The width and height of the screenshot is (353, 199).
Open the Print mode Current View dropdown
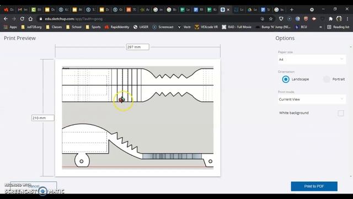tap(312, 99)
